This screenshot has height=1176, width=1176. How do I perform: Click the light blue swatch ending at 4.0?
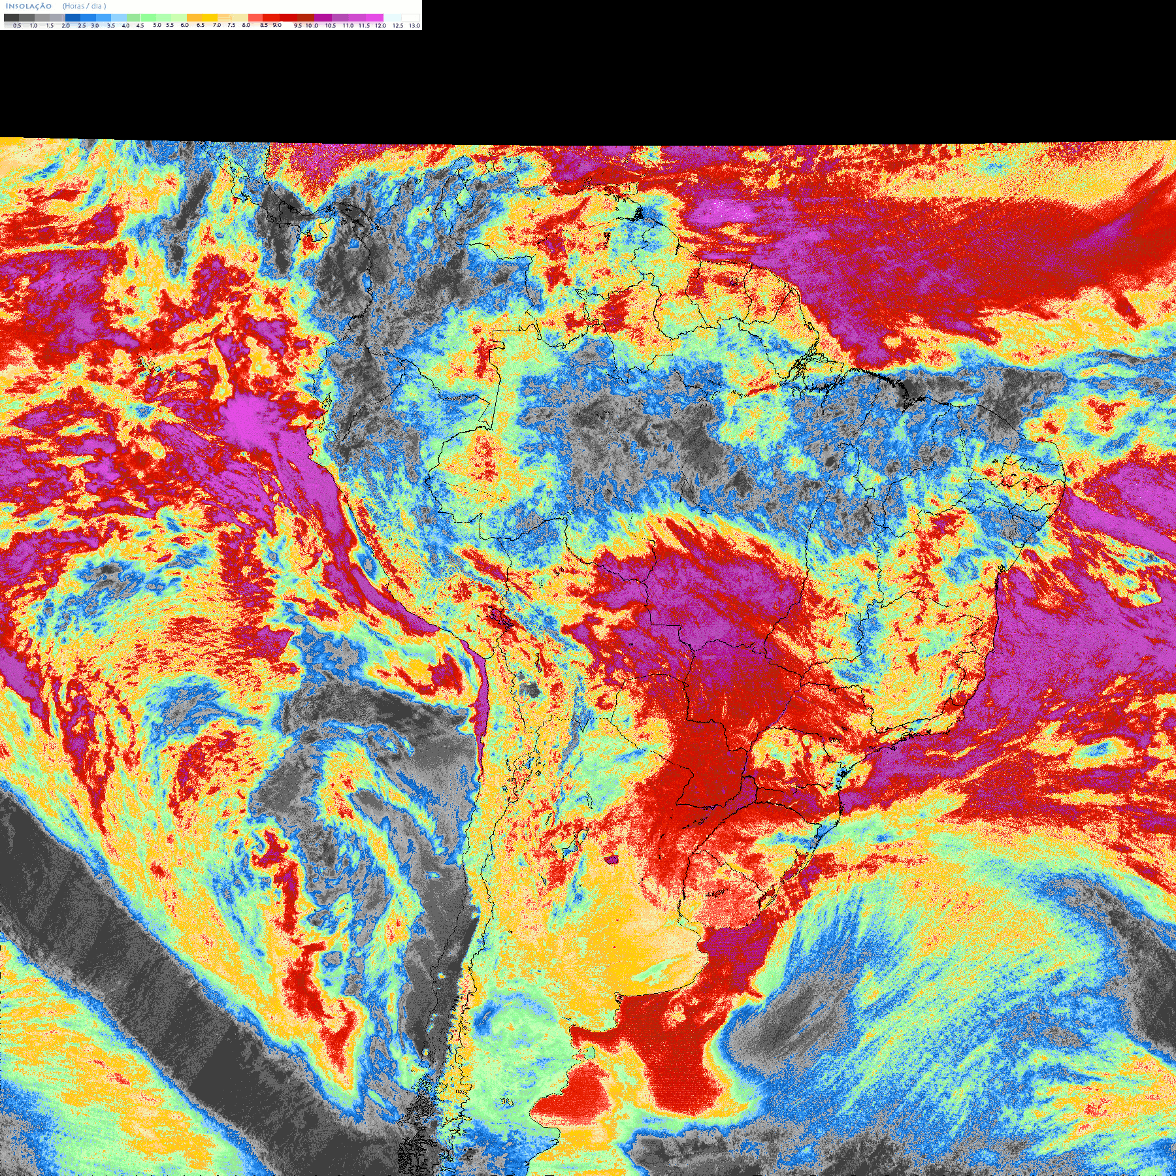119,18
